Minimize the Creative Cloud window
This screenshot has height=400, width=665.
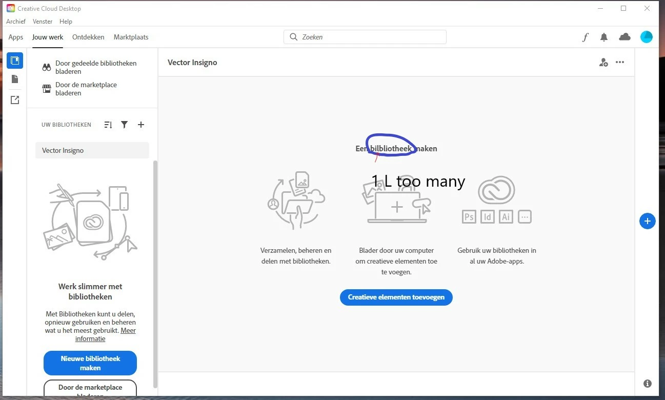(x=600, y=8)
